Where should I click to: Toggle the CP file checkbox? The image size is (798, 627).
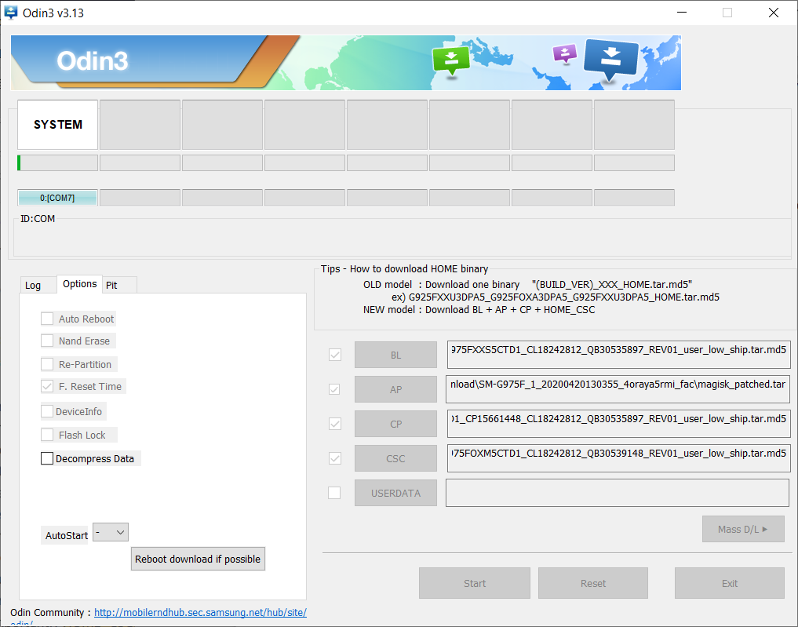coord(335,424)
